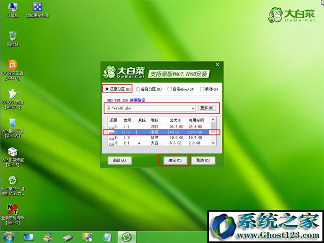
Task: Click the colorful search tool taskbar icon
Action: point(88,237)
